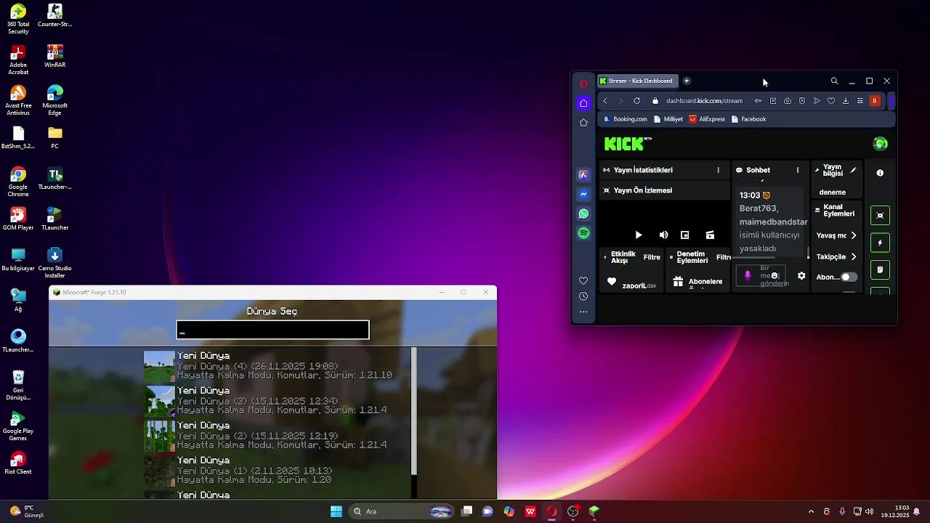This screenshot has height=523, width=930.
Task: Click the Riot Client desktop shortcut
Action: coord(18,461)
